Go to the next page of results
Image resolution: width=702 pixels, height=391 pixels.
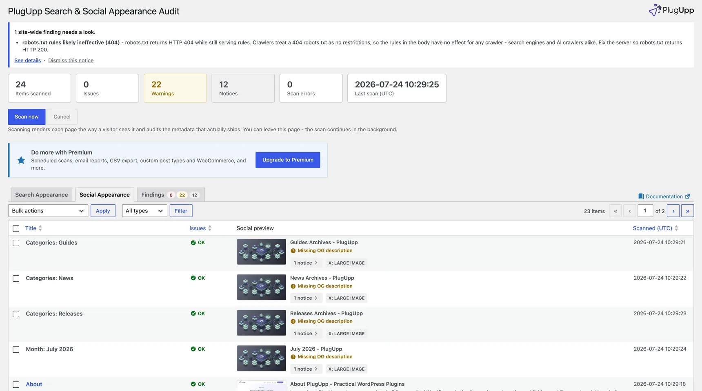click(673, 211)
